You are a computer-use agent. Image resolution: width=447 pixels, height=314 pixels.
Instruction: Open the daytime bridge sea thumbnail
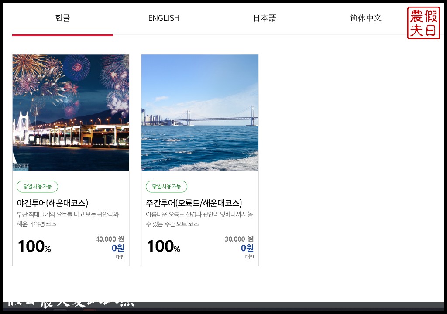click(x=200, y=113)
